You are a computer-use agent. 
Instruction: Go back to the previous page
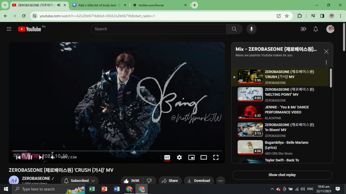(5, 16)
